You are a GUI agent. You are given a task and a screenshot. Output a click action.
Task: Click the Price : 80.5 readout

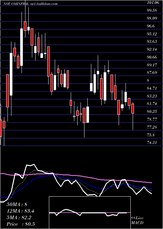click(x=21, y=224)
